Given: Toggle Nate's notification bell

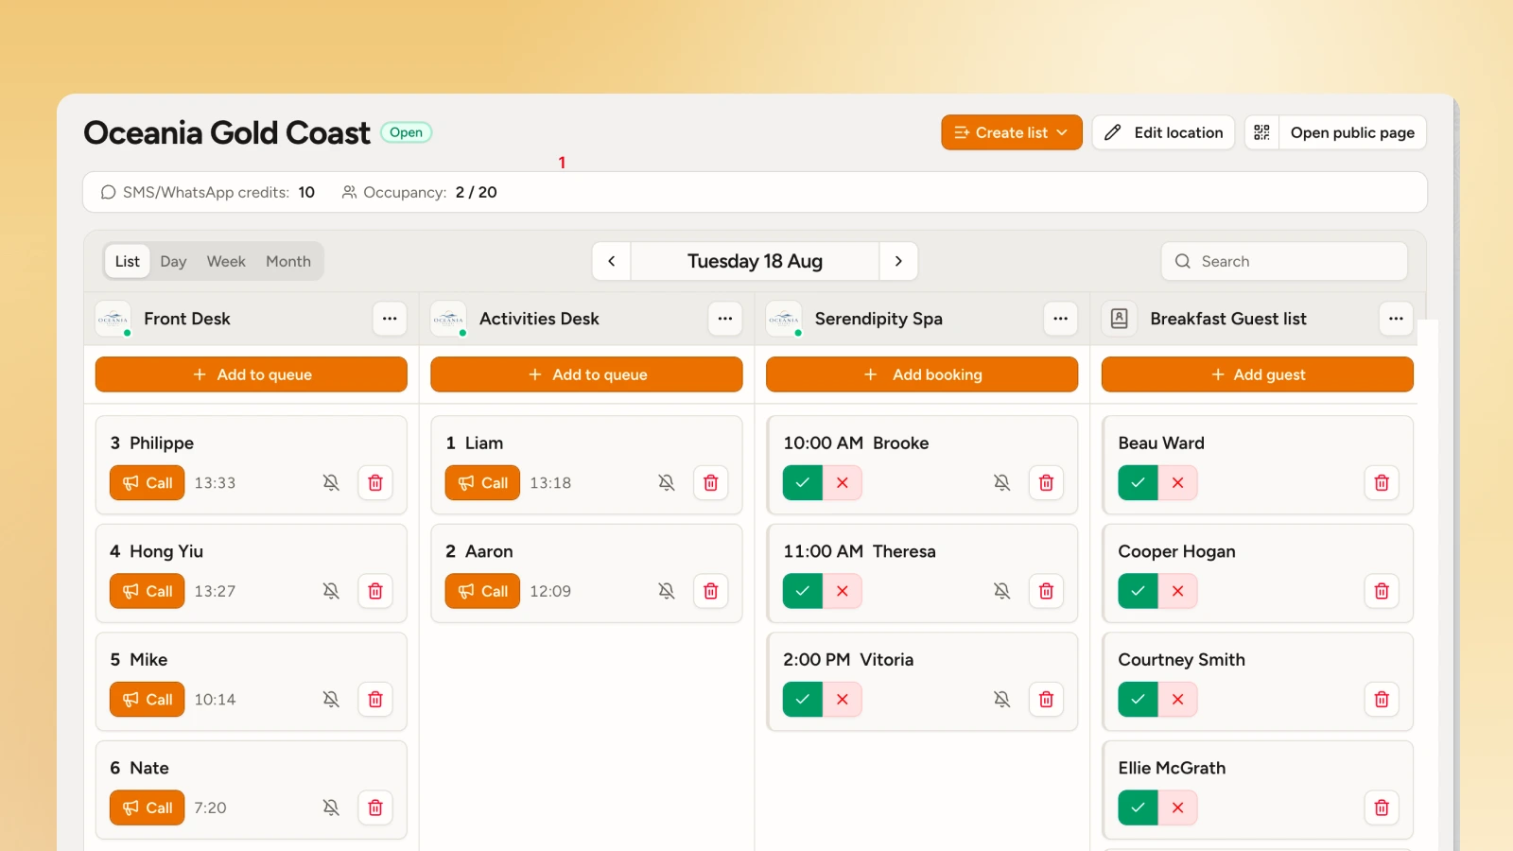Looking at the screenshot, I should (x=331, y=808).
